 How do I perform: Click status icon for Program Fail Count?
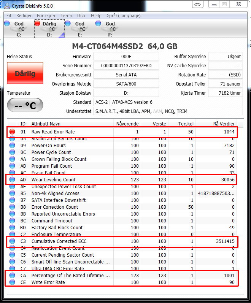click(x=12, y=166)
